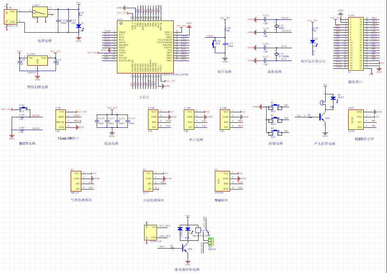Screen dimensions: 387x273
Task: Select the NPN transistor driven by PB11
Action: point(185,248)
